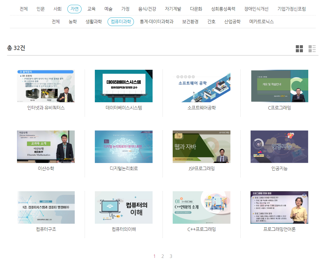Click the 인터넷과 유비쿼터스 title link
Screen dimensions: 323x261
(x=46, y=108)
